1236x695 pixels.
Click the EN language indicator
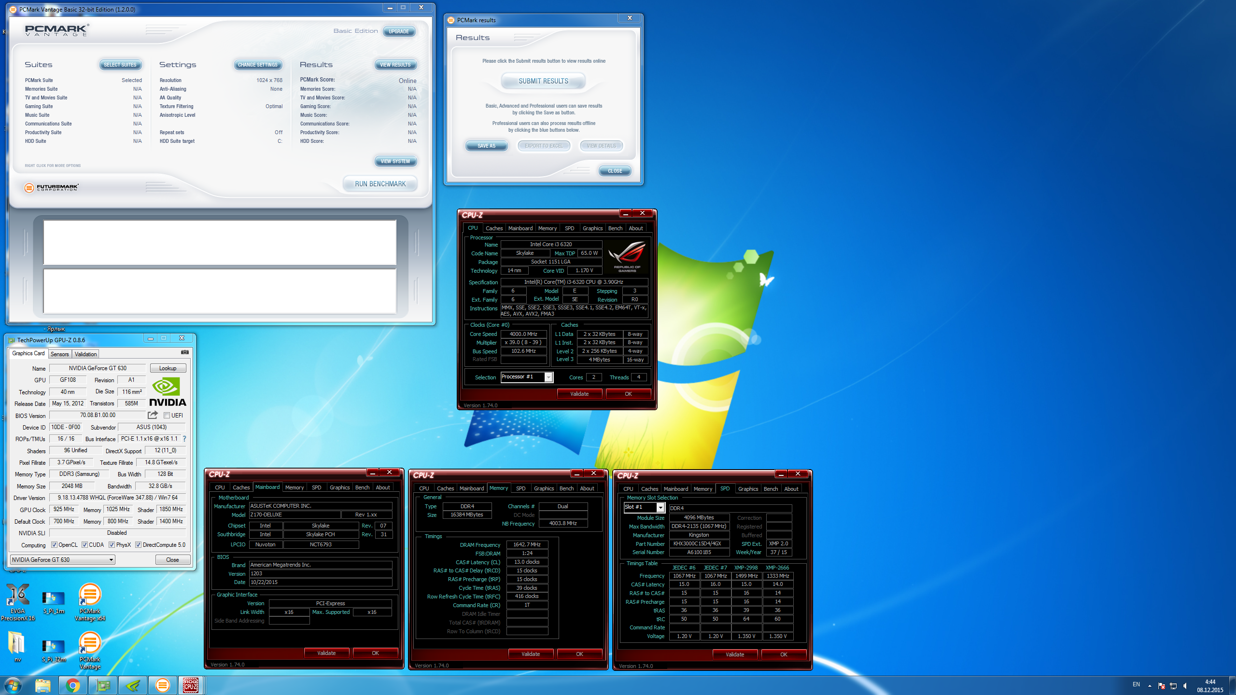[1136, 684]
